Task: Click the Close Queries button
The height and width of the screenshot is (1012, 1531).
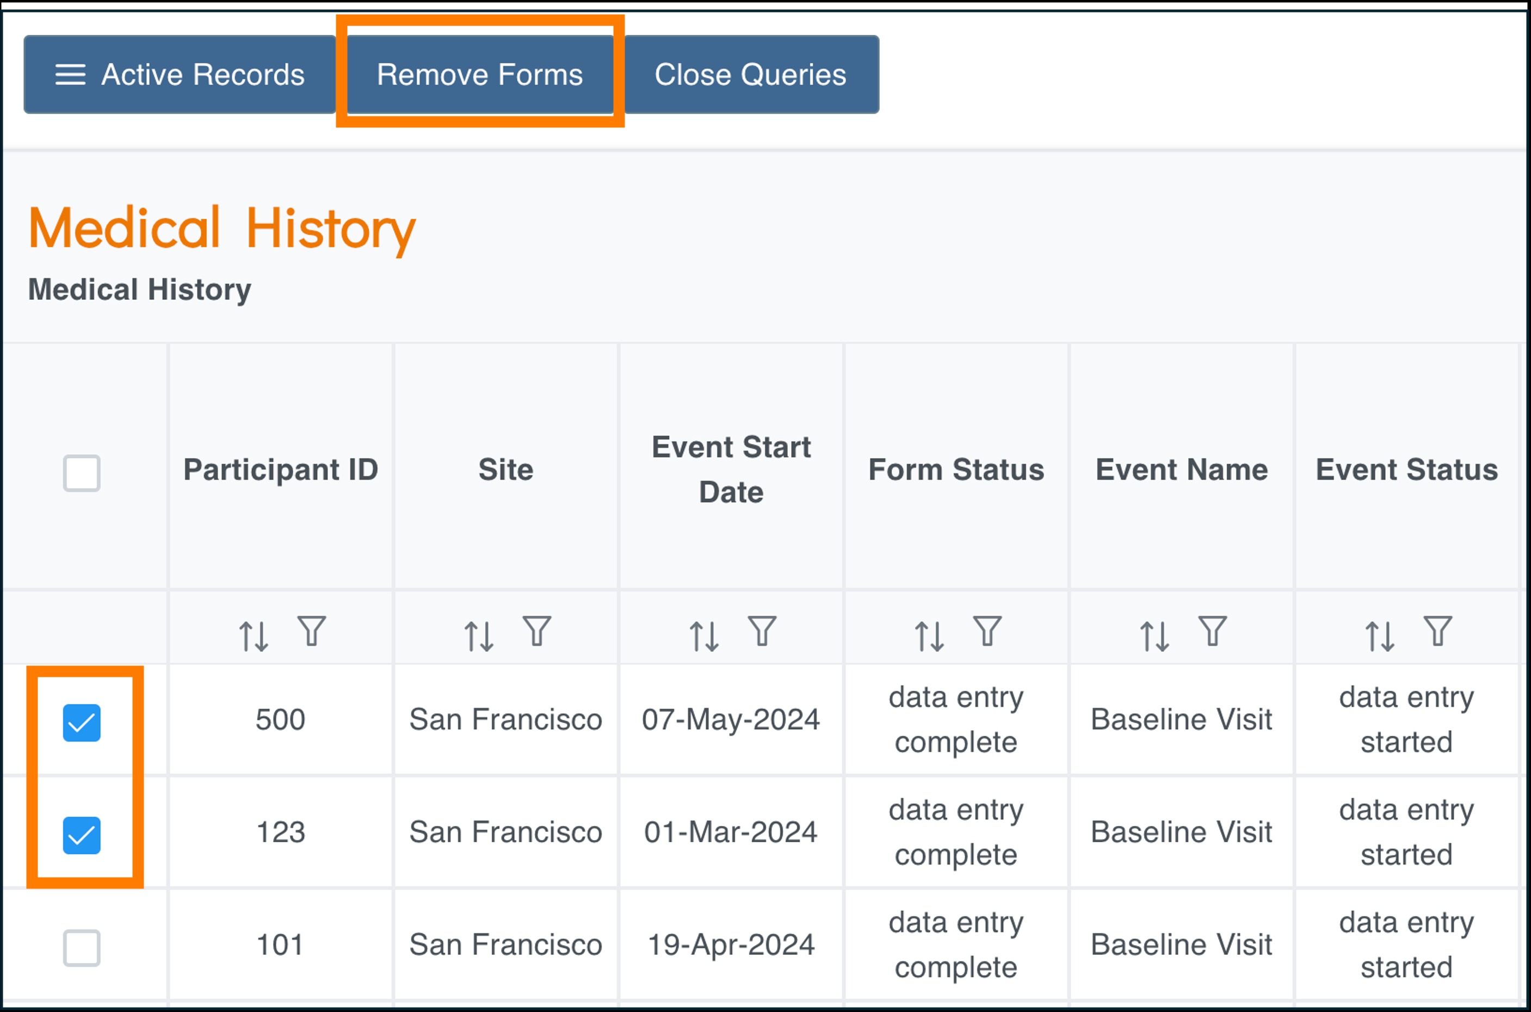Action: pyautogui.click(x=751, y=75)
